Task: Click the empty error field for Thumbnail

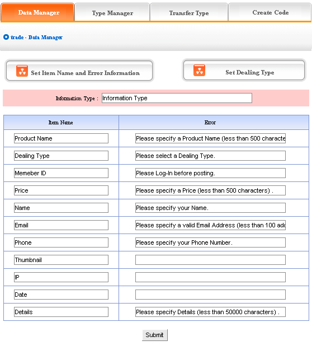Action: (x=210, y=260)
